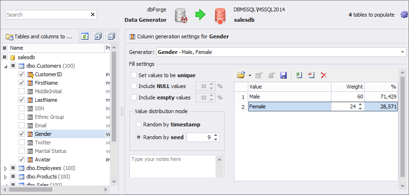Check the Marital Status column checkbox
The height and width of the screenshot is (195, 409).
22,151
